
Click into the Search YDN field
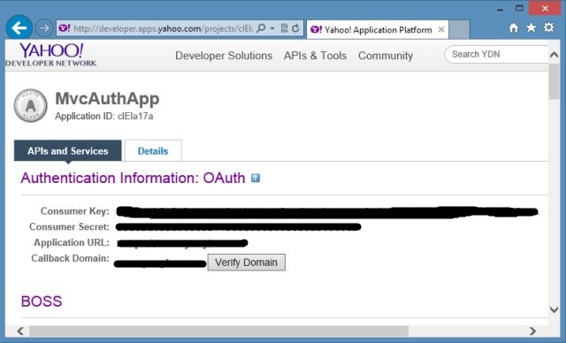click(x=496, y=55)
